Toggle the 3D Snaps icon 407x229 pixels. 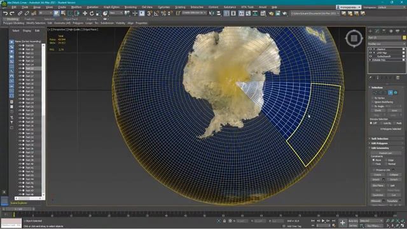click(149, 13)
